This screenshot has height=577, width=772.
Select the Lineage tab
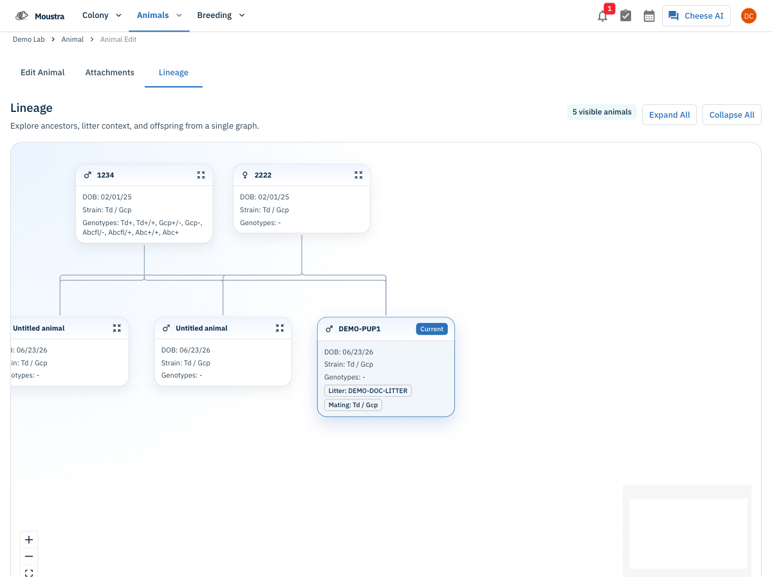[x=174, y=73]
